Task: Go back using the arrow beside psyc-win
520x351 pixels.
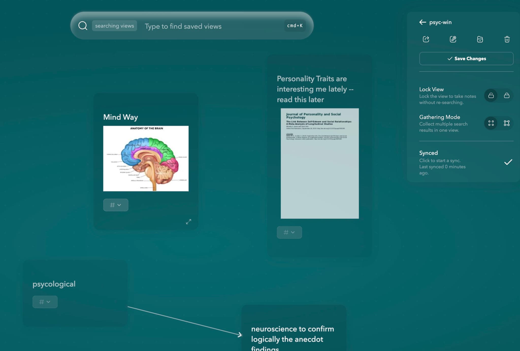Action: pyautogui.click(x=422, y=22)
